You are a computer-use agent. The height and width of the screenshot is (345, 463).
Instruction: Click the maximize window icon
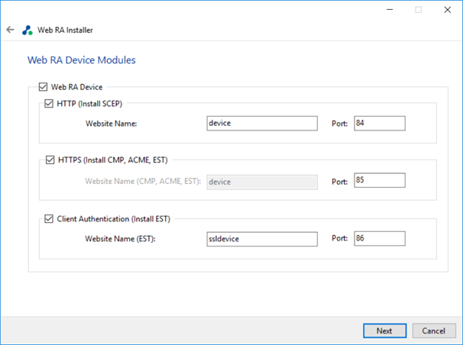tap(418, 10)
